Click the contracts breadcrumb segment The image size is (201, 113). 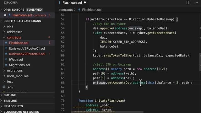[66, 10]
